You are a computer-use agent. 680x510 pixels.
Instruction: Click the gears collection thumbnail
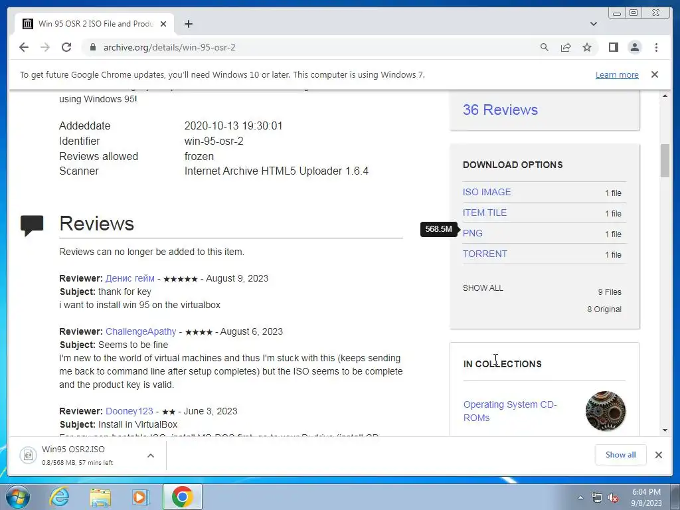pos(606,411)
